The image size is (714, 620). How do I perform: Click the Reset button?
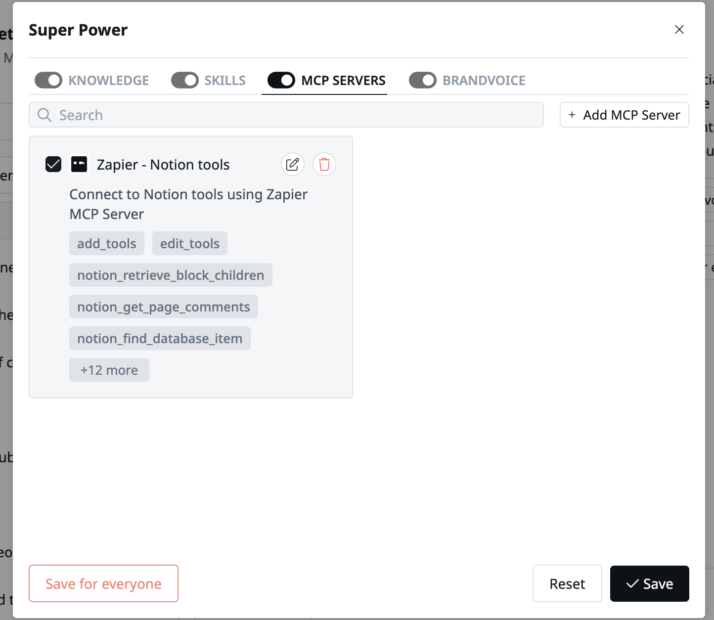[567, 583]
